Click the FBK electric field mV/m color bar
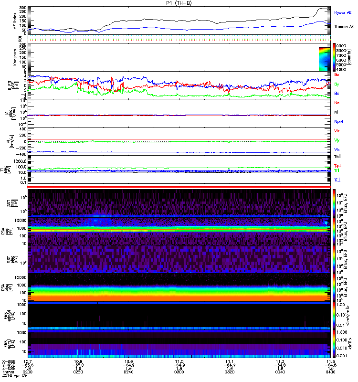 334,315
